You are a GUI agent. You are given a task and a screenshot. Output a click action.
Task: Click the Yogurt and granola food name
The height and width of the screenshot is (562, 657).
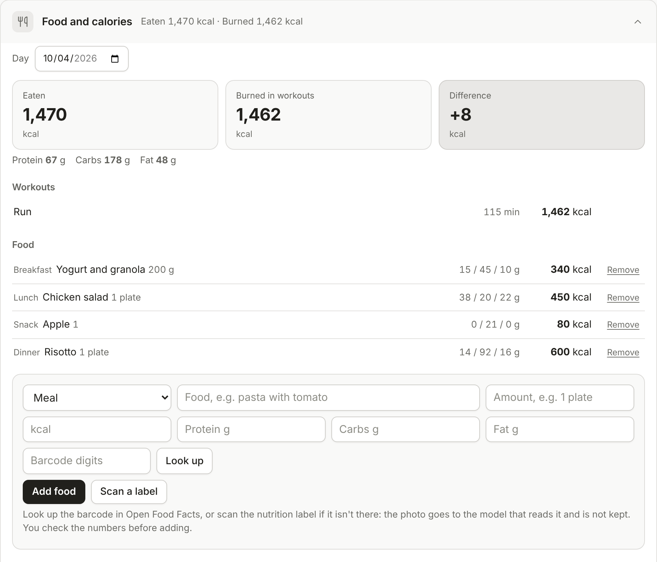[101, 270]
